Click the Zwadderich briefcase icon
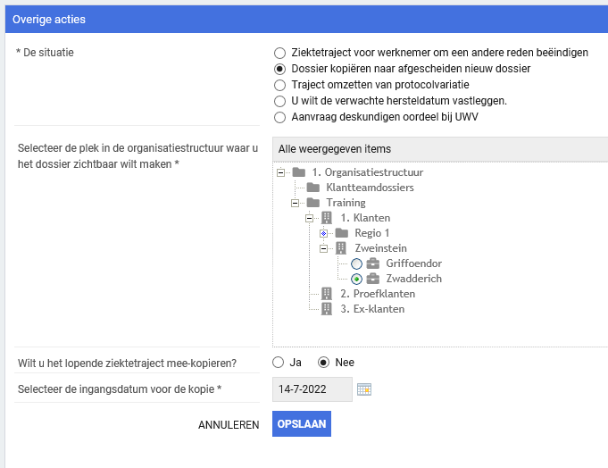 (373, 279)
